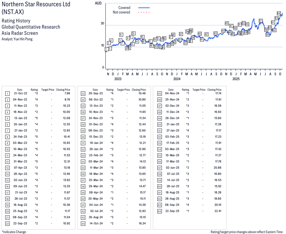The image size is (286, 234).
Task: Click chart marker 64 near the price peak
Action: coord(279,13)
